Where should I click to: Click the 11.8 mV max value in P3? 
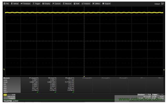71,86
